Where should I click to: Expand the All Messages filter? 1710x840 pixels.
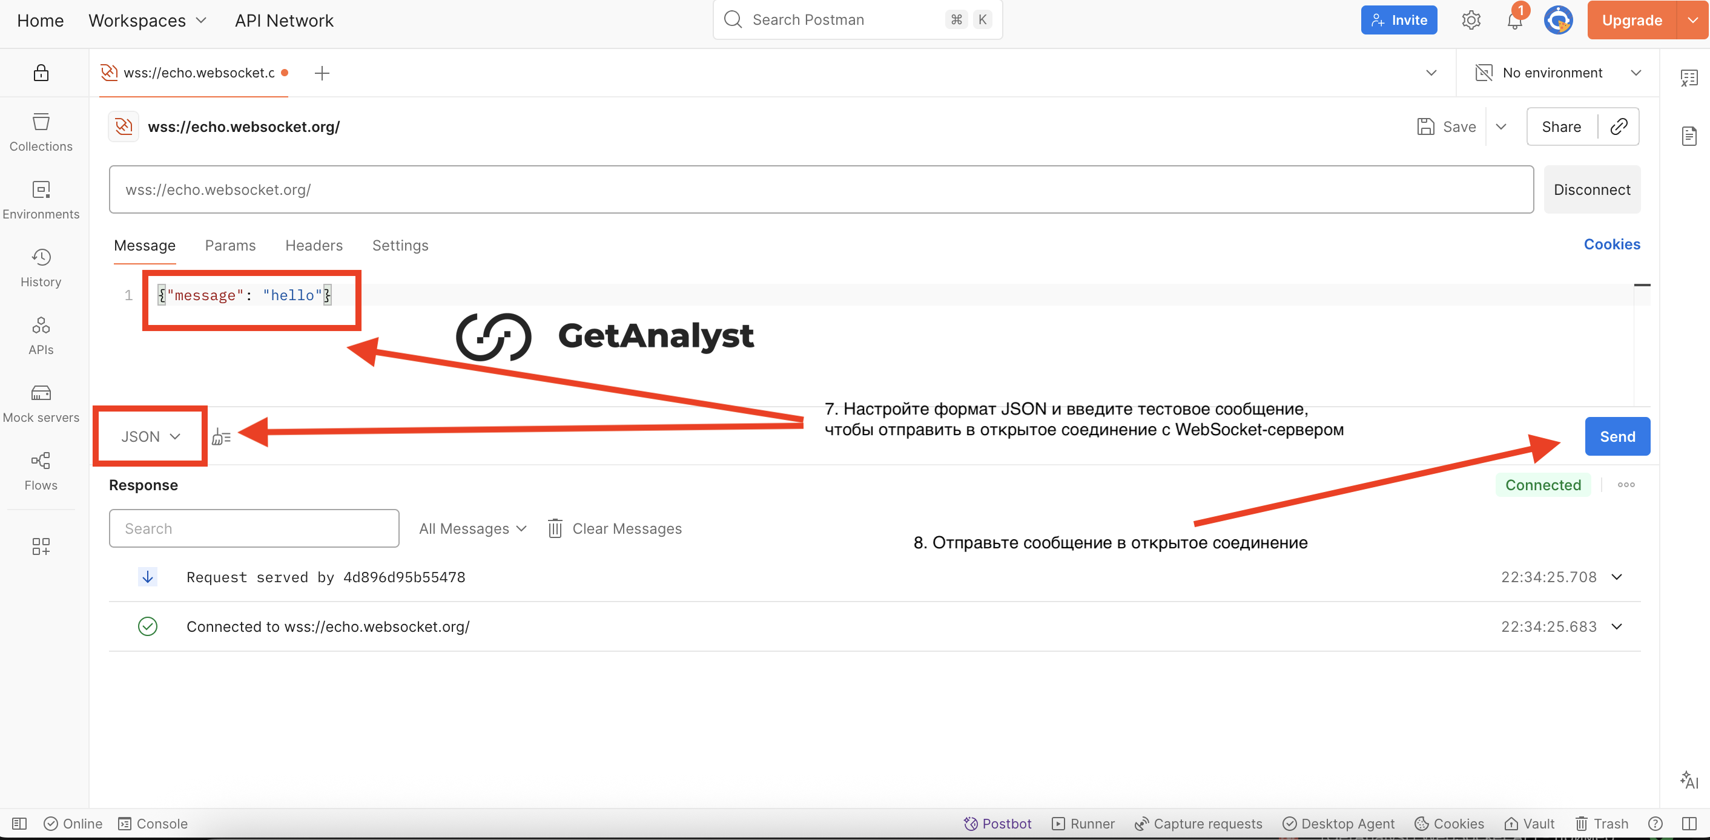[472, 528]
